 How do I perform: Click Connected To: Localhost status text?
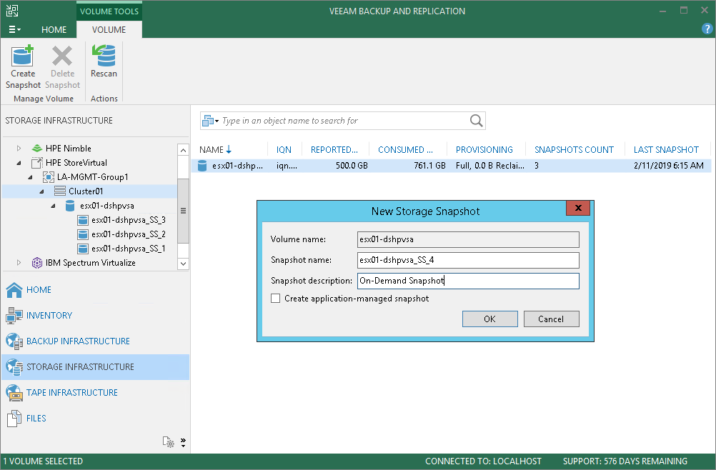483,461
